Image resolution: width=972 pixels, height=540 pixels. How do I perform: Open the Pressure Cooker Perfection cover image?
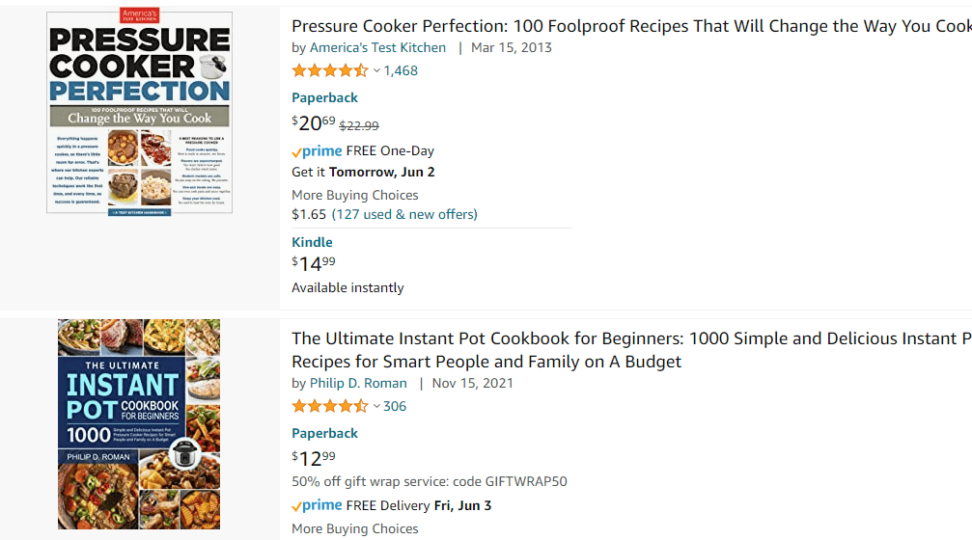point(139,114)
